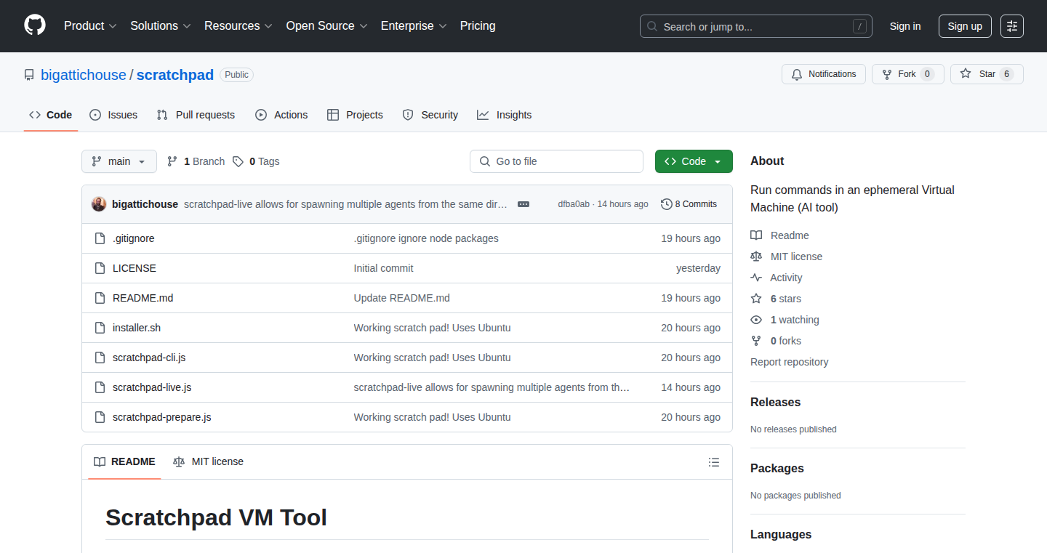Image resolution: width=1047 pixels, height=553 pixels.
Task: Switch to the Issues tab
Action: tap(113, 115)
